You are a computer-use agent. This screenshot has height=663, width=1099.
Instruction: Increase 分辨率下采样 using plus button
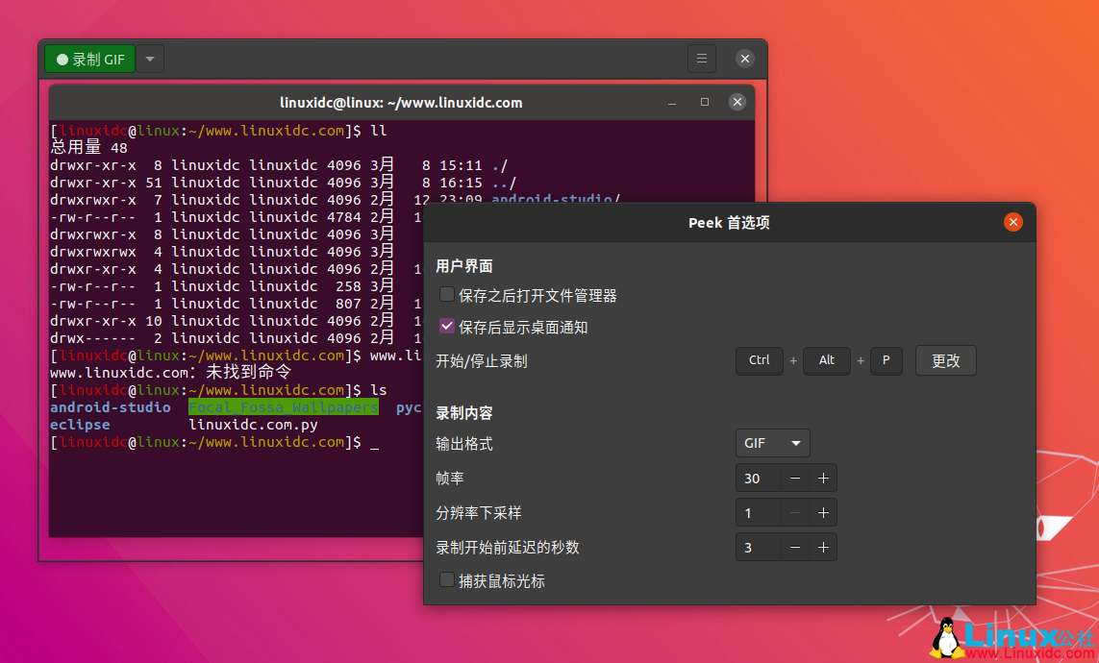(823, 512)
